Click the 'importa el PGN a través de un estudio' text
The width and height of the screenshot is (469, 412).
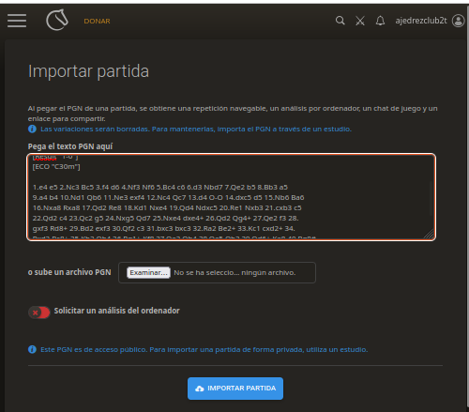[x=284, y=129]
